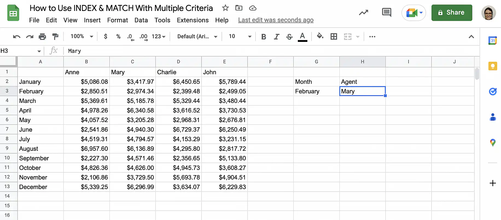Image resolution: width=501 pixels, height=220 pixels.
Task: Increase decimal places
Action: click(144, 37)
